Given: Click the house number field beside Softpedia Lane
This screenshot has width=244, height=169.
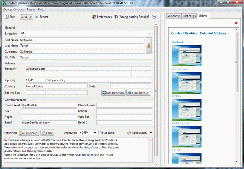Looking at the screenshot, I should (x=141, y=69).
